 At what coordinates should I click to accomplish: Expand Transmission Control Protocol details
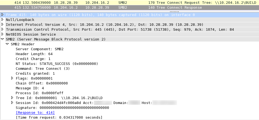click(2, 29)
